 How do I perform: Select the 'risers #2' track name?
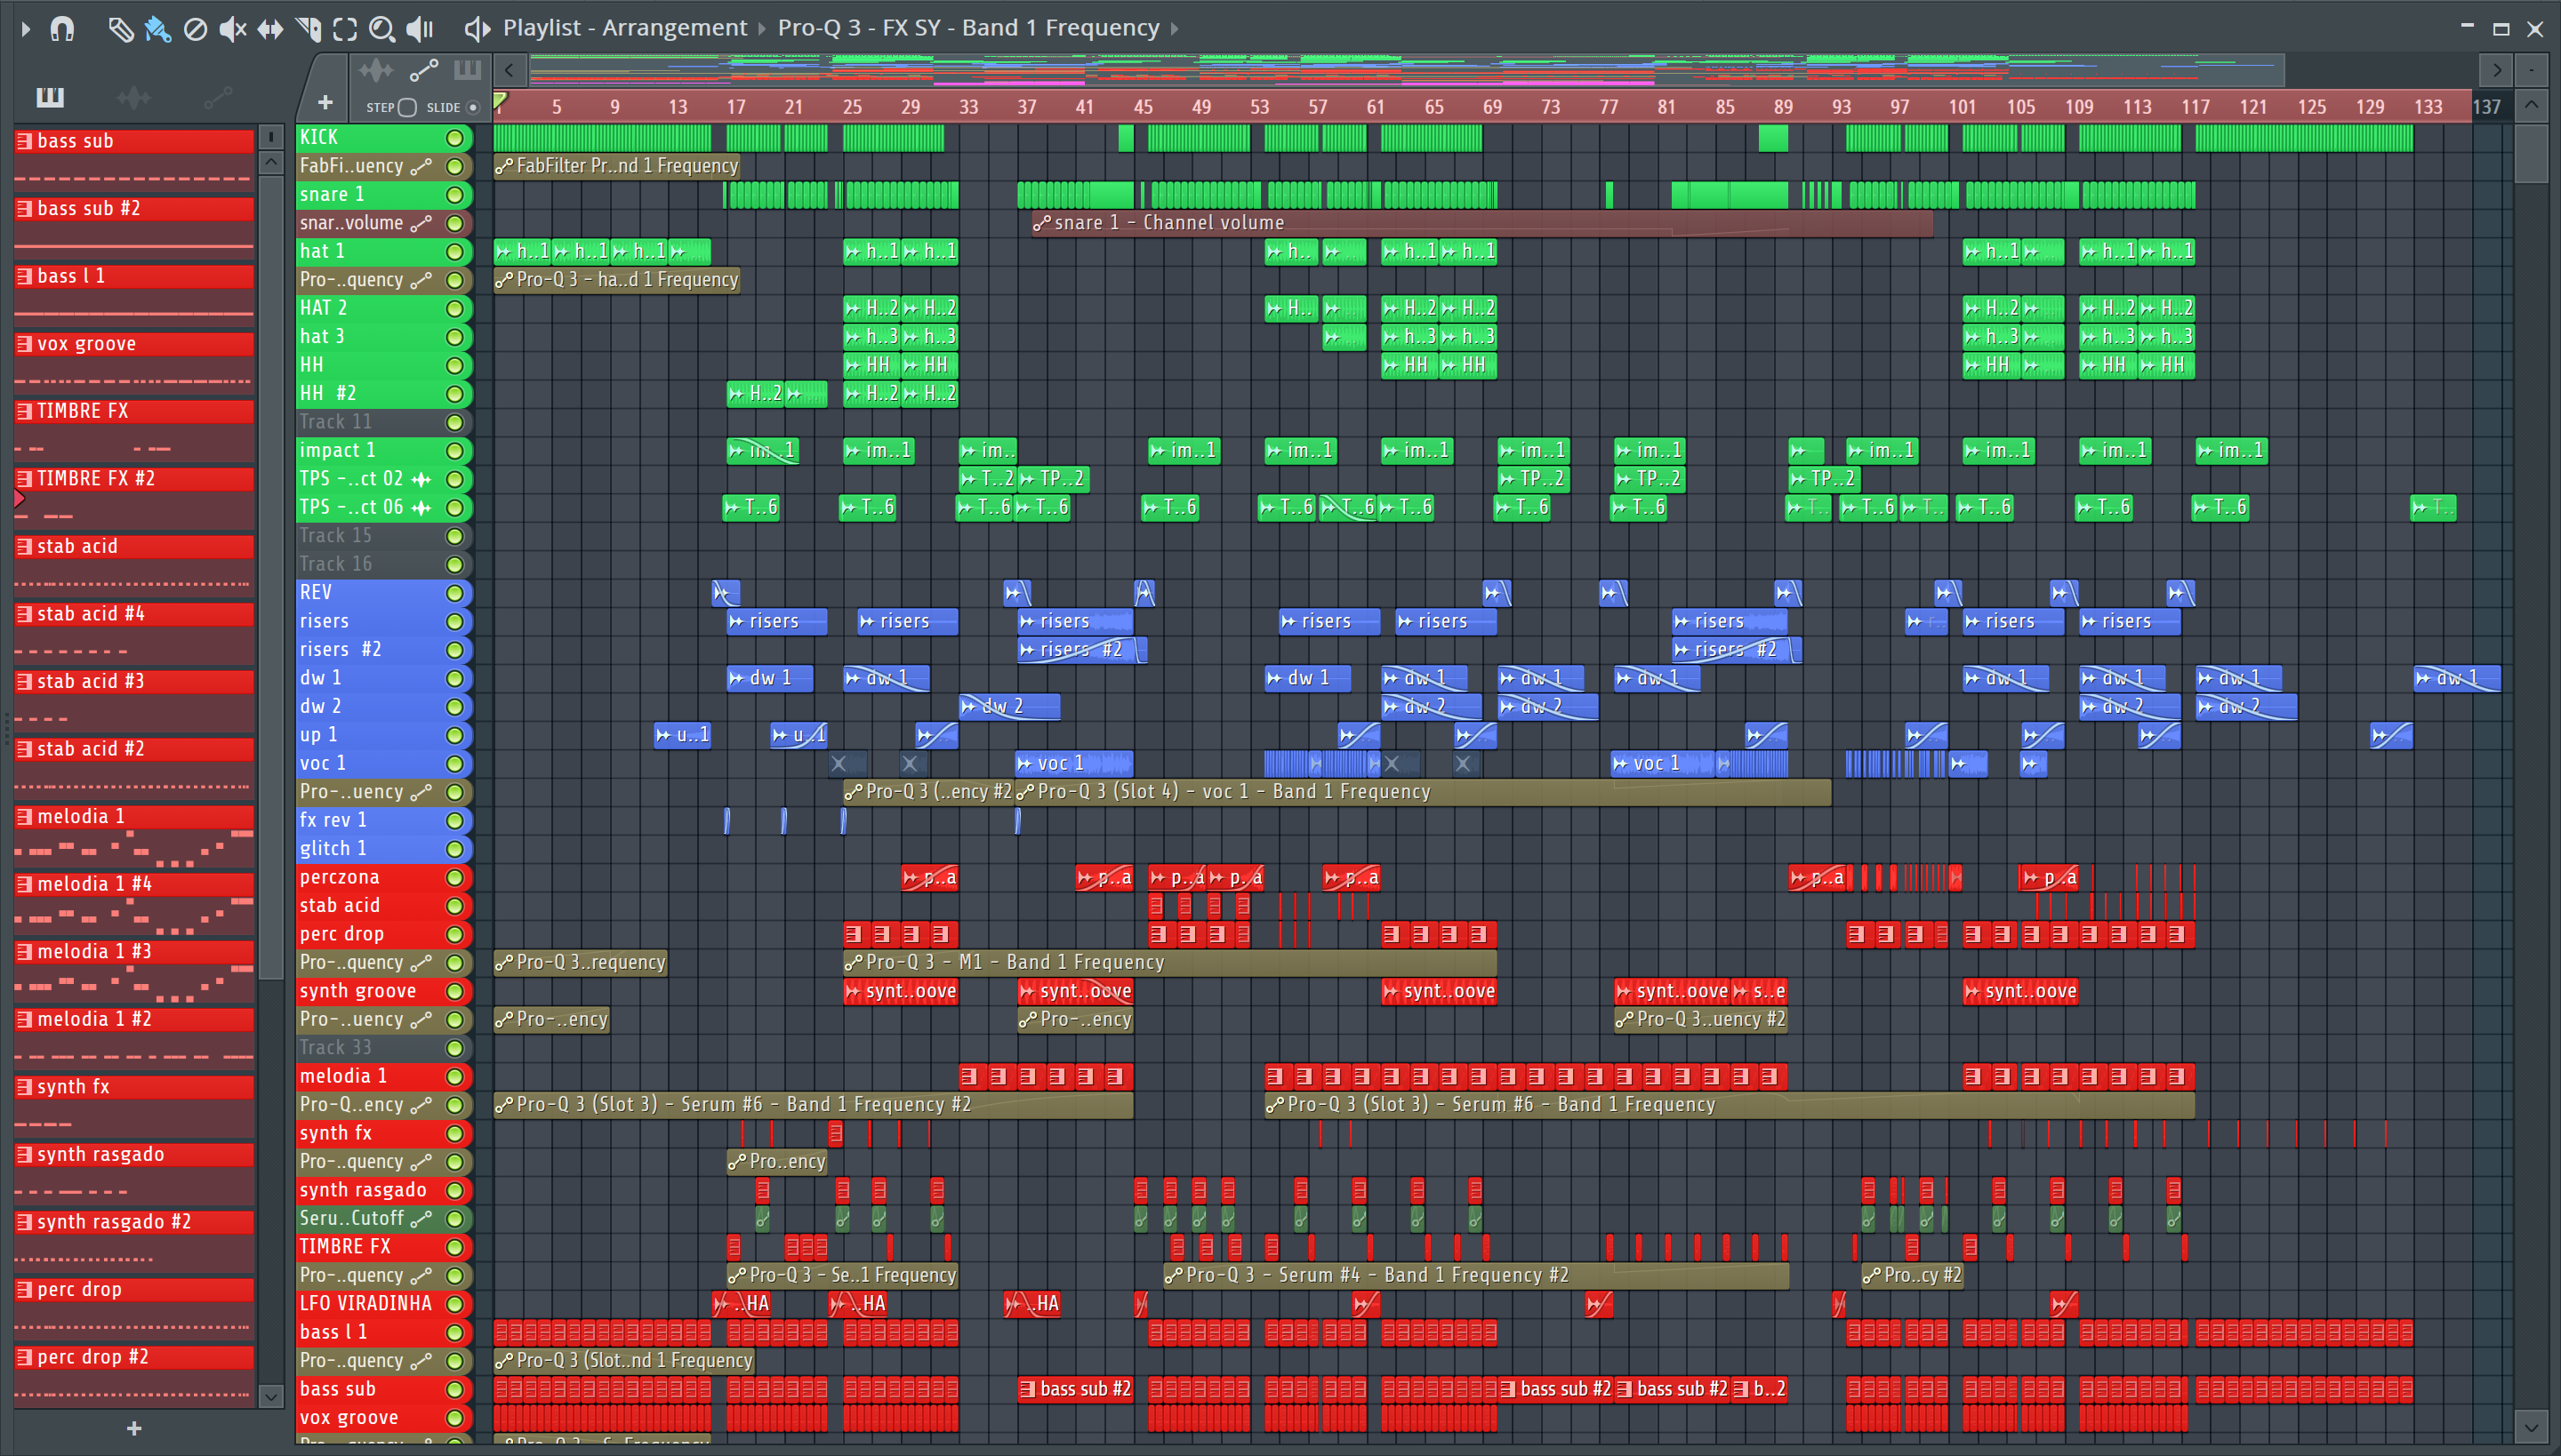click(x=341, y=650)
